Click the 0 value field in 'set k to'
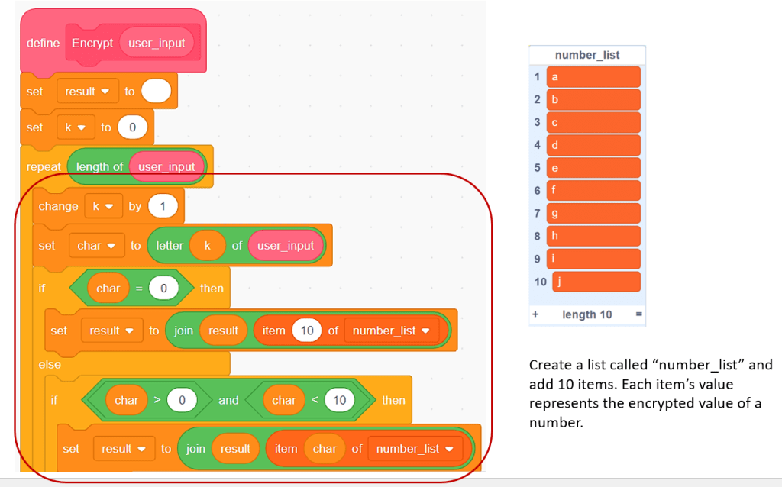Image resolution: width=782 pixels, height=487 pixels. [x=132, y=127]
